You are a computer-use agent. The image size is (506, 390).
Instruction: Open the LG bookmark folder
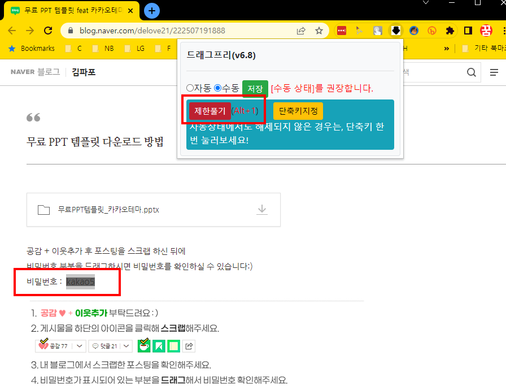pos(135,49)
